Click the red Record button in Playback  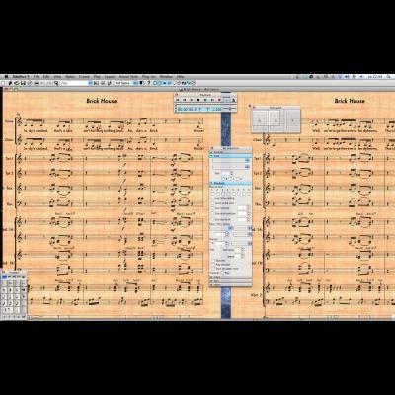219,100
